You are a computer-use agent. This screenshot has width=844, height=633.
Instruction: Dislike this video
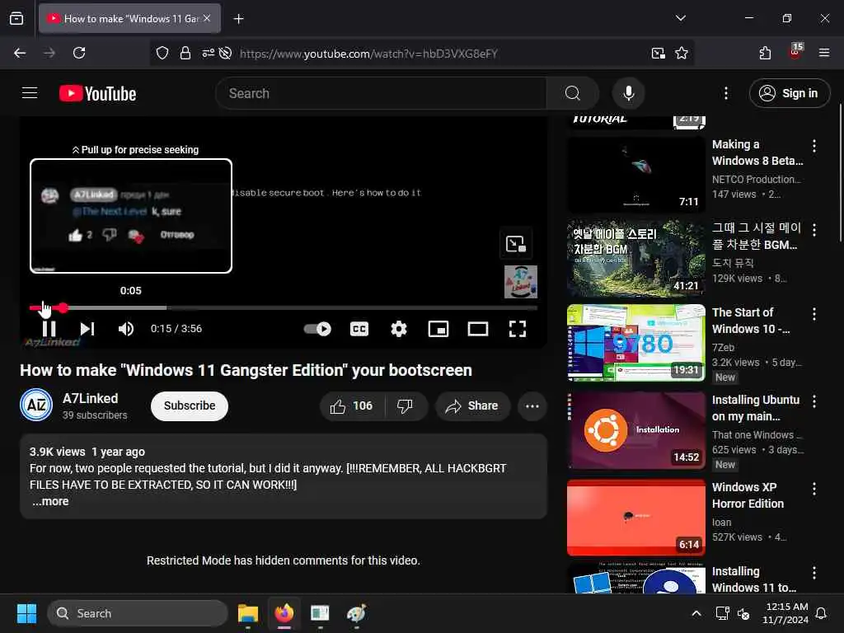point(406,406)
